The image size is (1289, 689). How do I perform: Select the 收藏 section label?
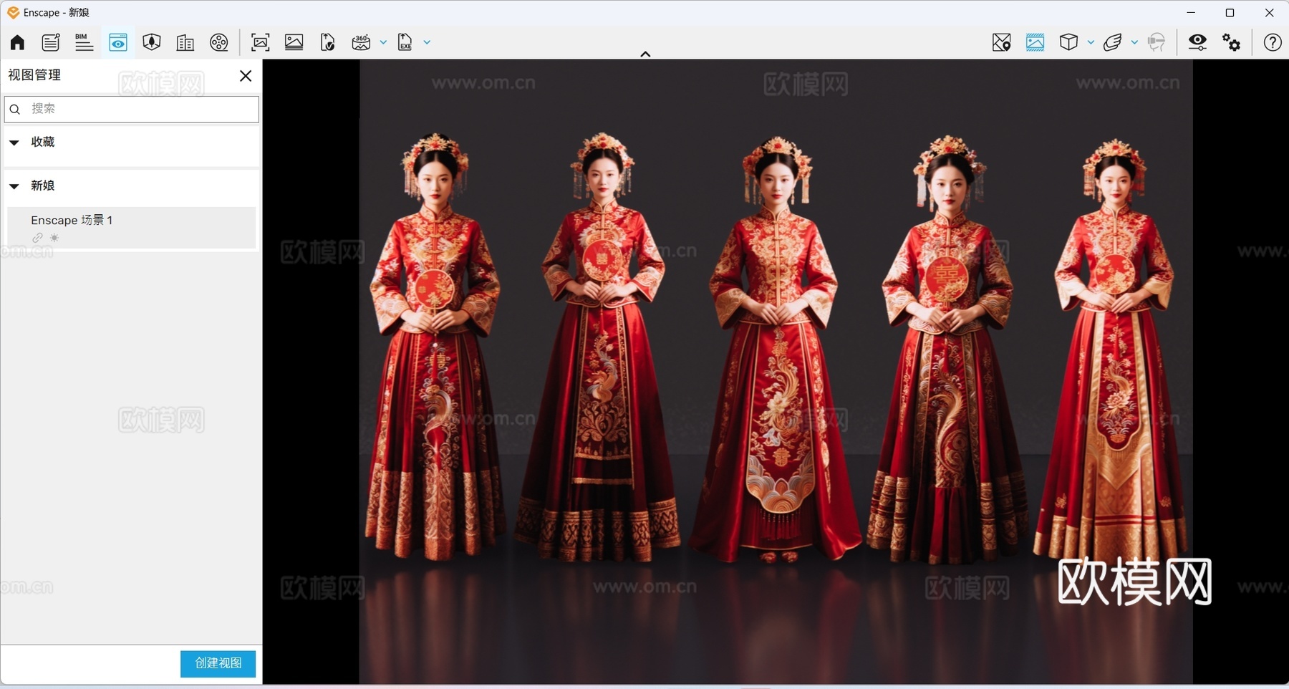(x=42, y=142)
